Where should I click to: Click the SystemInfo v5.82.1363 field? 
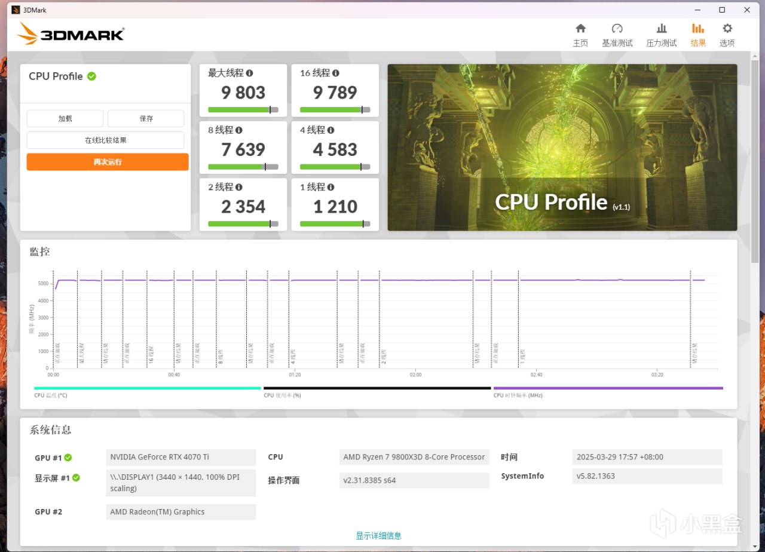coord(647,476)
